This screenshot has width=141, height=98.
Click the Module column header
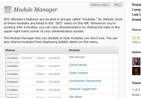click(x=74, y=50)
